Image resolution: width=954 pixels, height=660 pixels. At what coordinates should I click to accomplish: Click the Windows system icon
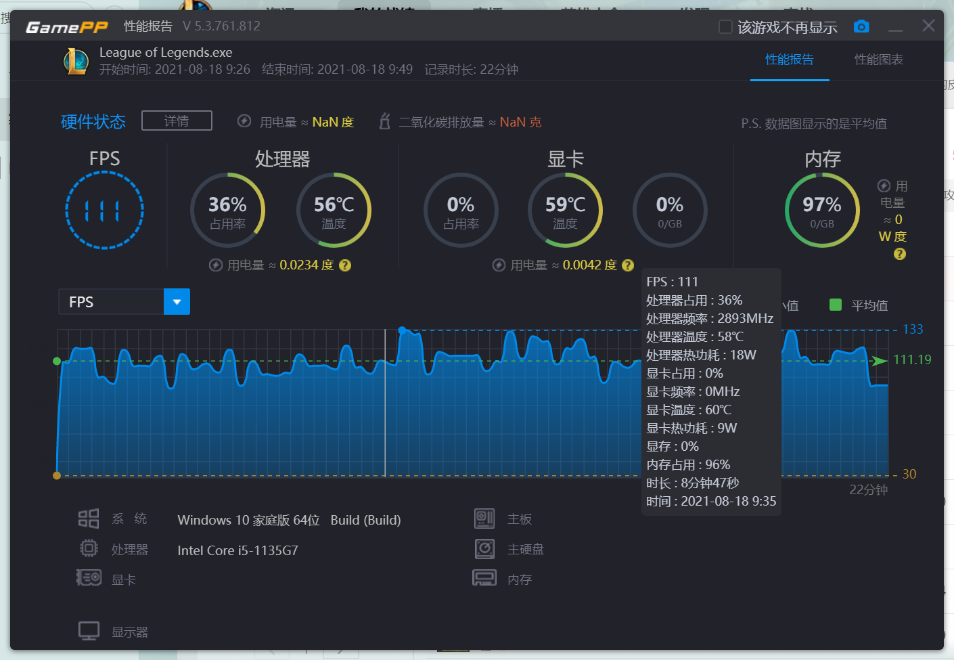pyautogui.click(x=89, y=519)
